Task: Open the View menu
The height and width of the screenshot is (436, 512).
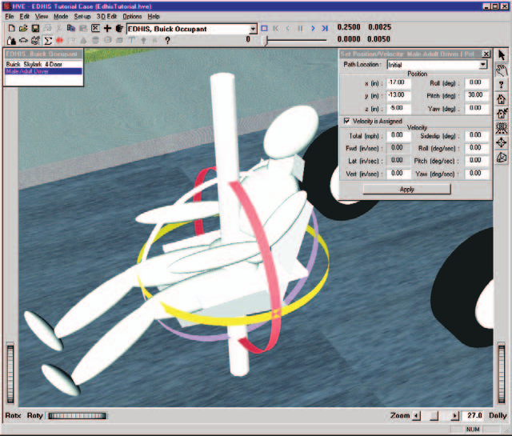Action: click(x=42, y=16)
